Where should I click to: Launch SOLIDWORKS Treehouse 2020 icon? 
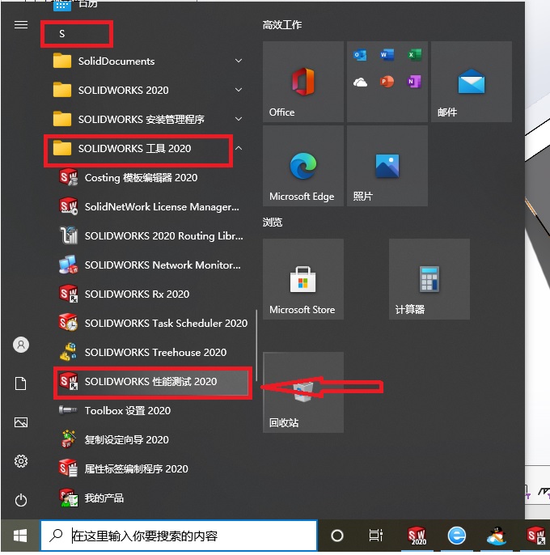(x=68, y=352)
